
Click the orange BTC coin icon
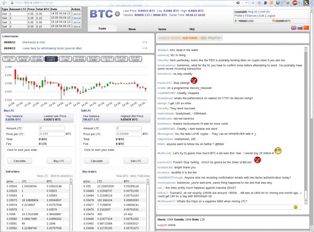[273, 20]
